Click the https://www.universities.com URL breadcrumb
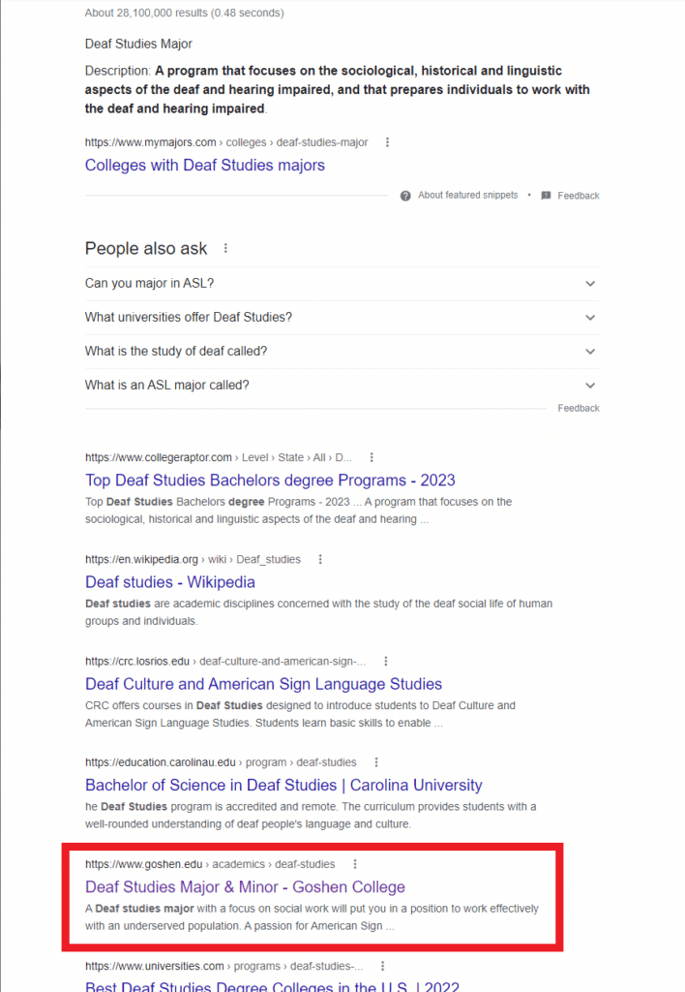This screenshot has width=685, height=992. coord(223,966)
